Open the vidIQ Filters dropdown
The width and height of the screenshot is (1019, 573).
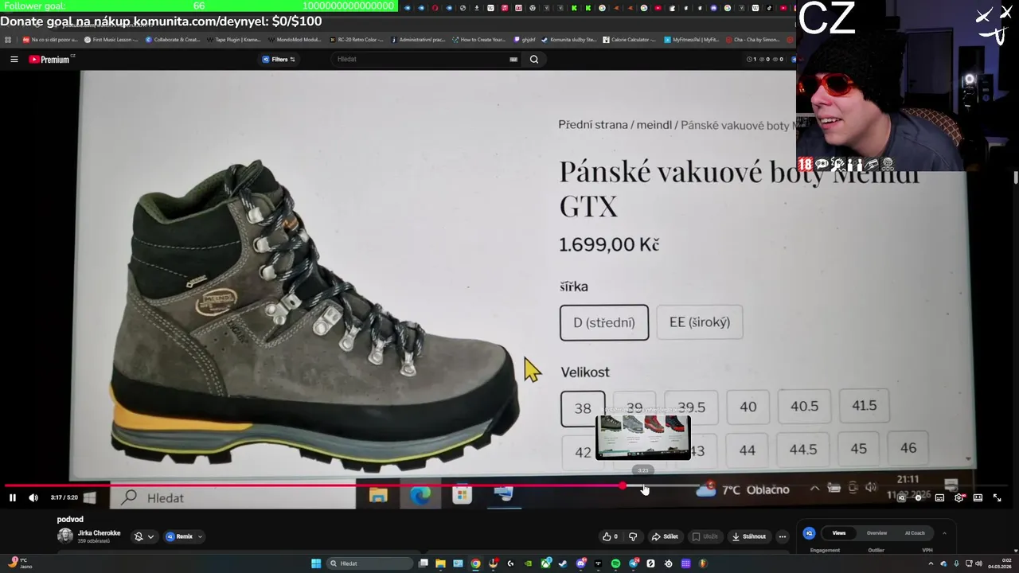279,59
